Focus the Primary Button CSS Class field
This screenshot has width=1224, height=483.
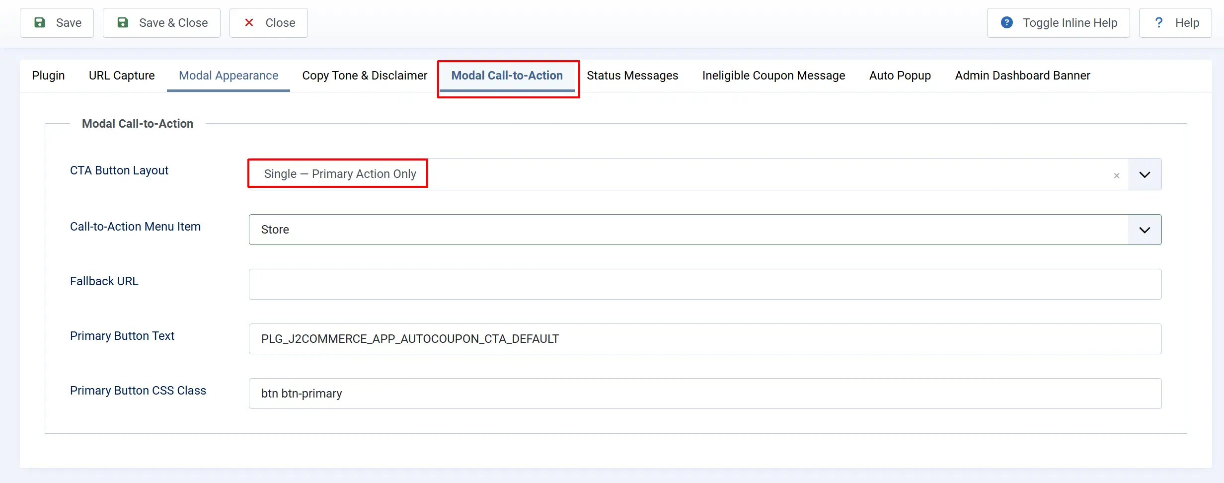[705, 394]
